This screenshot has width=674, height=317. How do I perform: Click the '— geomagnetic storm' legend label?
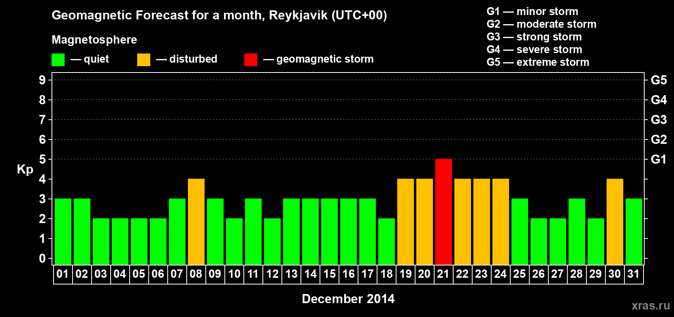[x=318, y=59]
